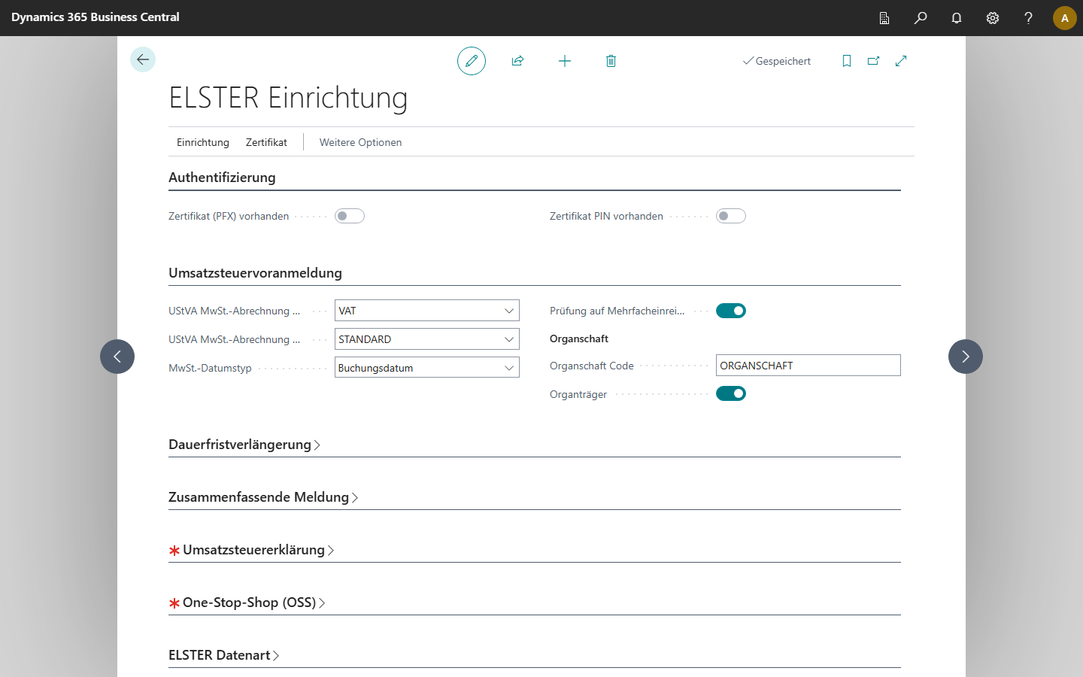Delete record using trash icon
This screenshot has width=1083, height=677.
(x=611, y=61)
